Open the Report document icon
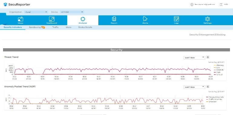Screen dimensions: 233x115 coord(114,19)
